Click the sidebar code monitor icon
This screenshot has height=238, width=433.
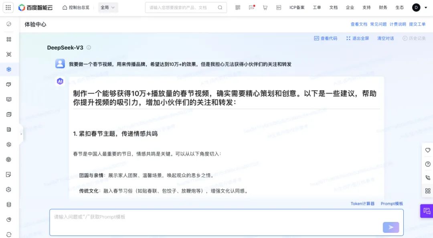[9, 99]
